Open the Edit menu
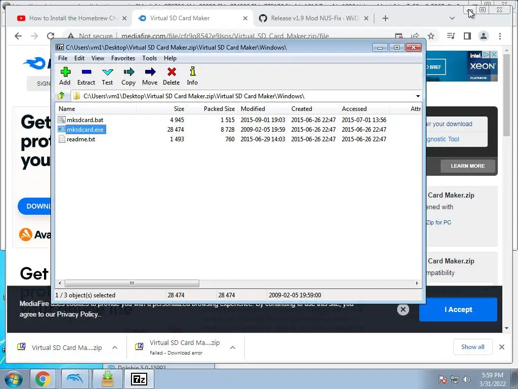518x389 pixels. [x=79, y=58]
